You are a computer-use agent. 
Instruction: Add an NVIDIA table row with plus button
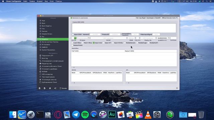pos(74,83)
